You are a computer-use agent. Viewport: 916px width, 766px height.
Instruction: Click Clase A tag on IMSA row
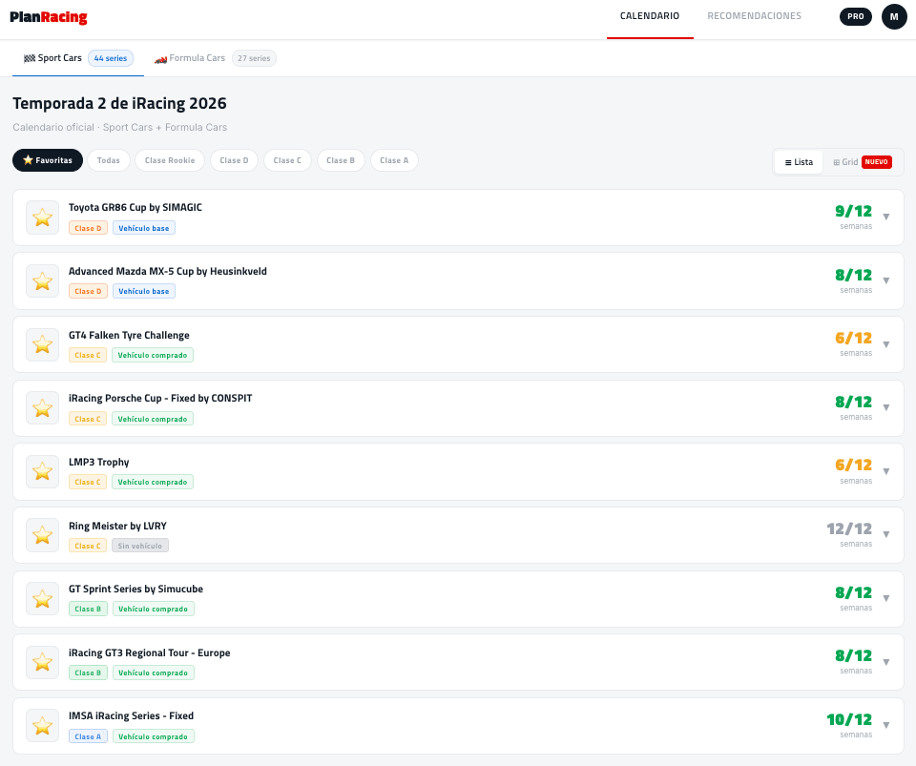click(88, 736)
